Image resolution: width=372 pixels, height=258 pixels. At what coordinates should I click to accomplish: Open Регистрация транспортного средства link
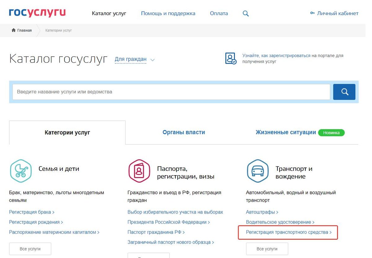289,232
